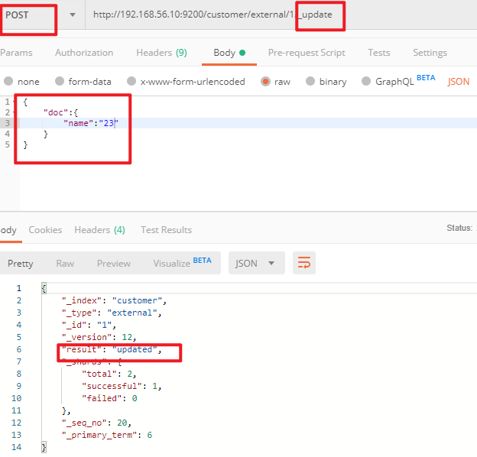Choose x-www-form-urlencoded body type
Screen dimensions: 477x457
[x=131, y=81]
